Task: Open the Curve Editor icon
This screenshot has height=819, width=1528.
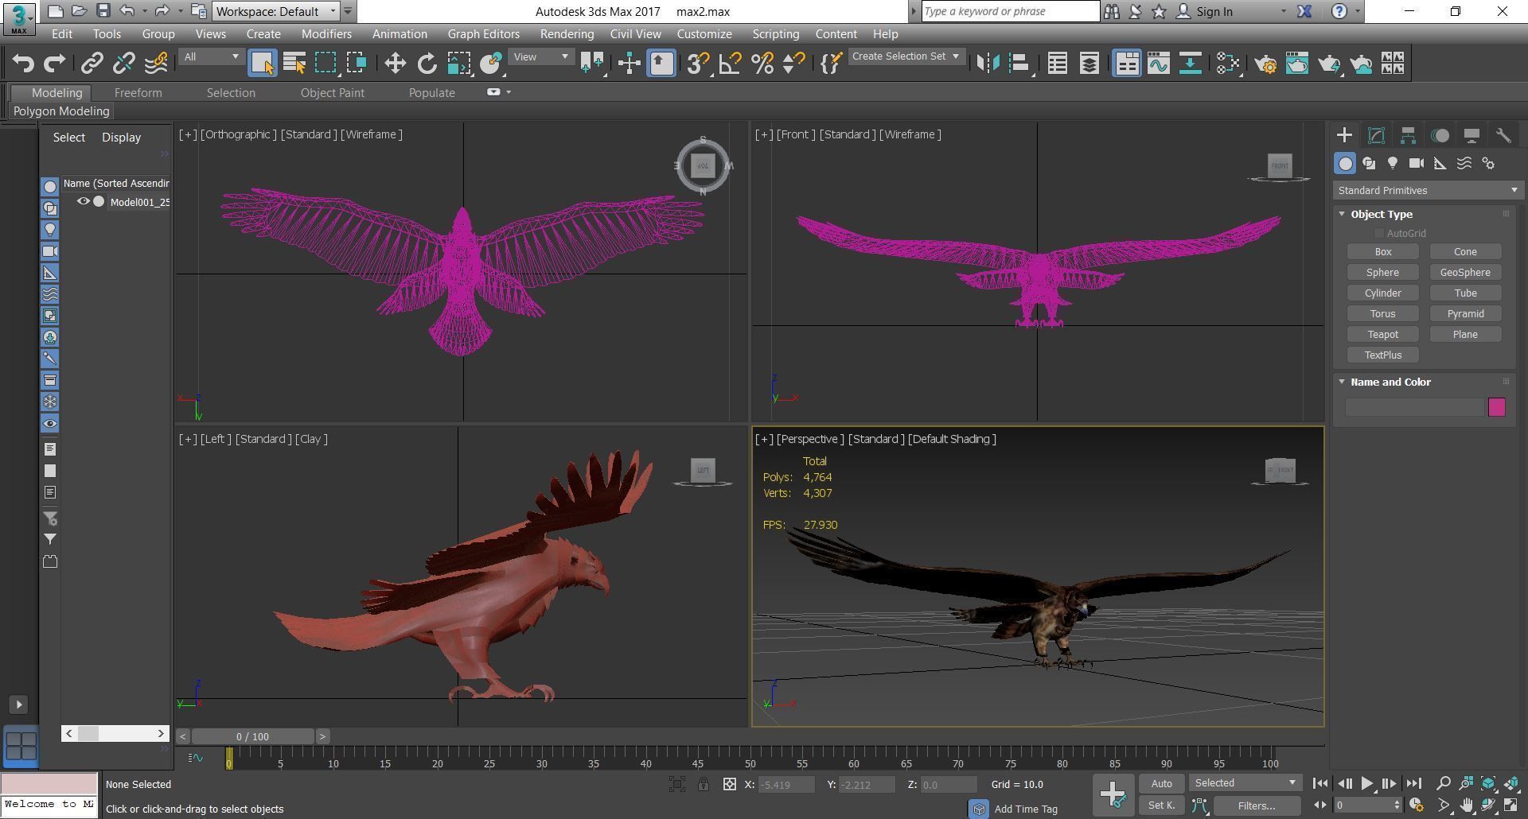Action: (x=1158, y=63)
